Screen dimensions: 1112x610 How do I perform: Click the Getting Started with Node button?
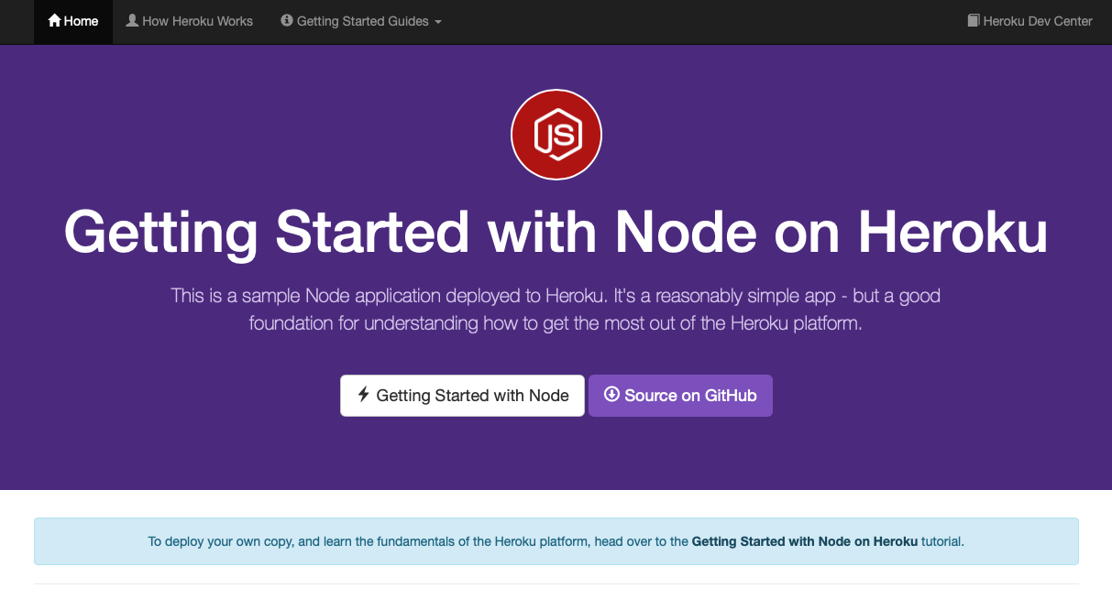tap(462, 396)
